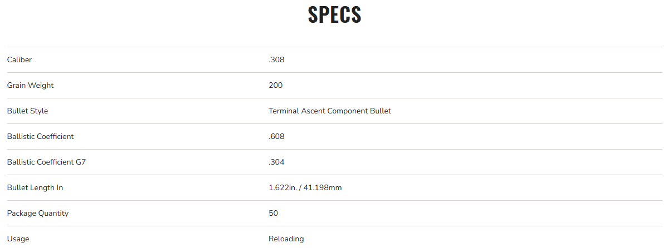Viewport: 672px width, 248px height.
Task: Click the Bullet Style label
Action: tap(28, 111)
